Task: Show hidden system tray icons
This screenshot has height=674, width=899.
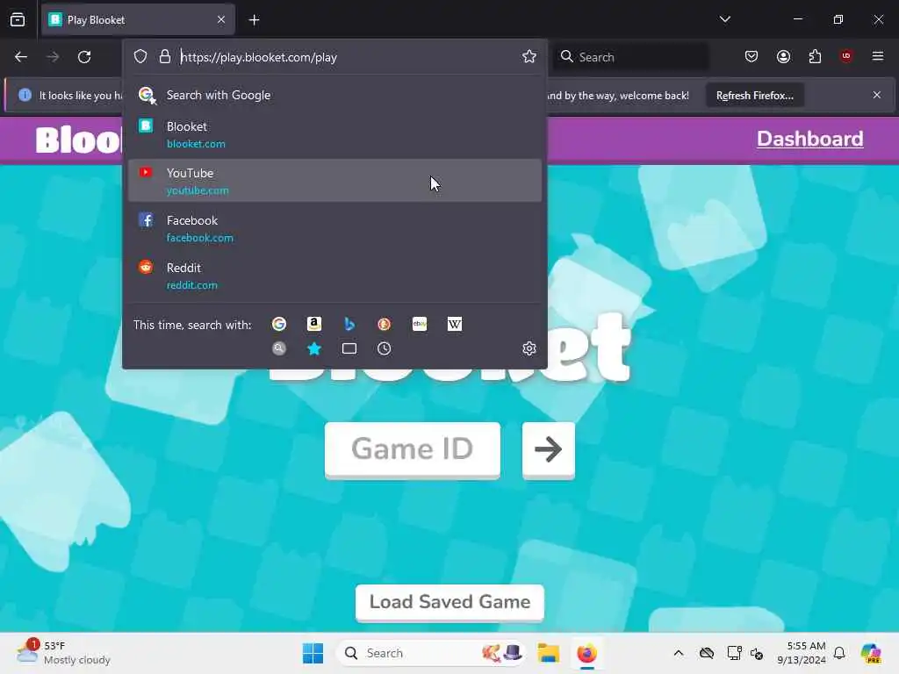Action: [x=679, y=653]
